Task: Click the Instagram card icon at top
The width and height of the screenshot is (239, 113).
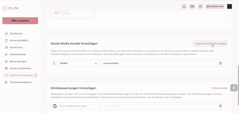Action: (x=56, y=12)
